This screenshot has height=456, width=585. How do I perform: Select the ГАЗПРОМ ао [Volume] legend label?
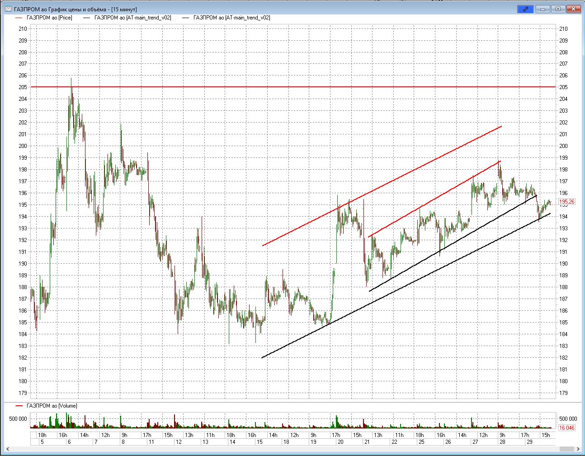pos(52,406)
